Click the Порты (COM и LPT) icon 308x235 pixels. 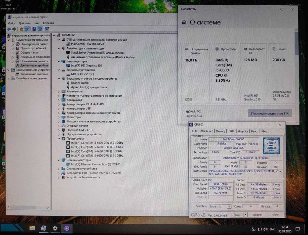pyautogui.click(x=64, y=130)
